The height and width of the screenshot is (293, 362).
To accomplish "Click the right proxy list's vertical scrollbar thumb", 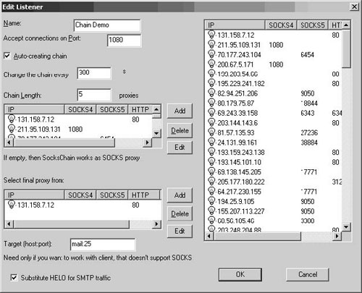I will (x=346, y=48).
